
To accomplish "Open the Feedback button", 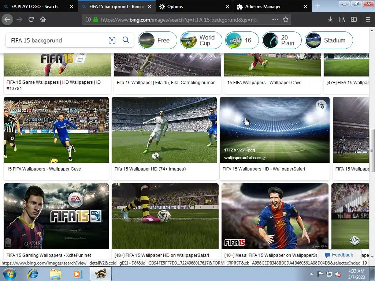I will tap(339, 255).
